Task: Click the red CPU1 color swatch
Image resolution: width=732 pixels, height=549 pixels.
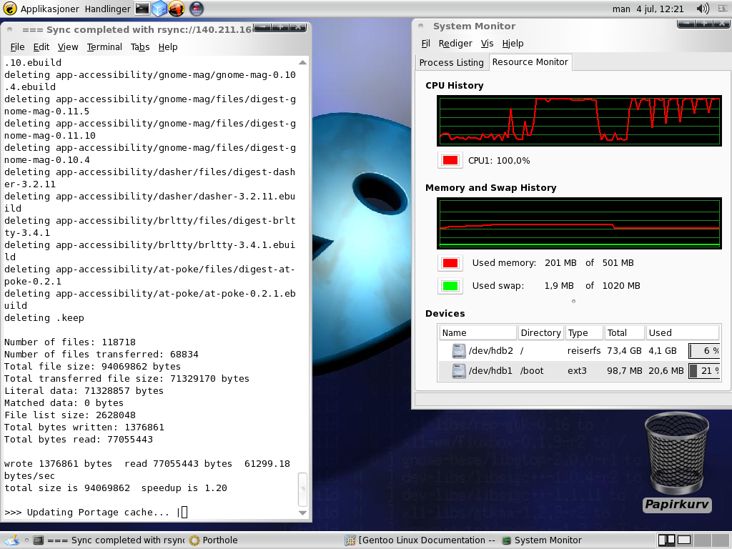Action: point(450,161)
